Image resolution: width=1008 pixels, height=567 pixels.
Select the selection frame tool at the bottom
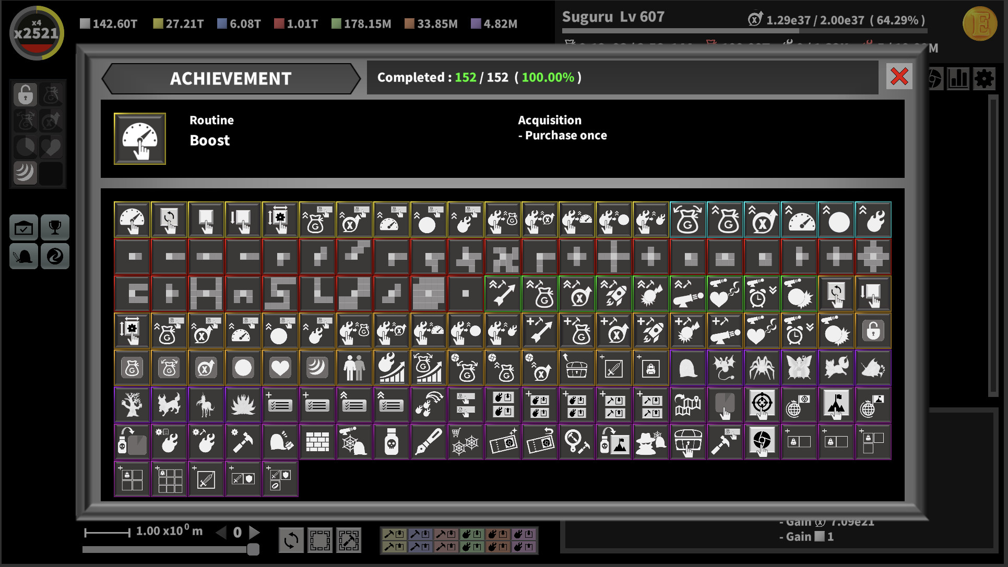(x=321, y=541)
